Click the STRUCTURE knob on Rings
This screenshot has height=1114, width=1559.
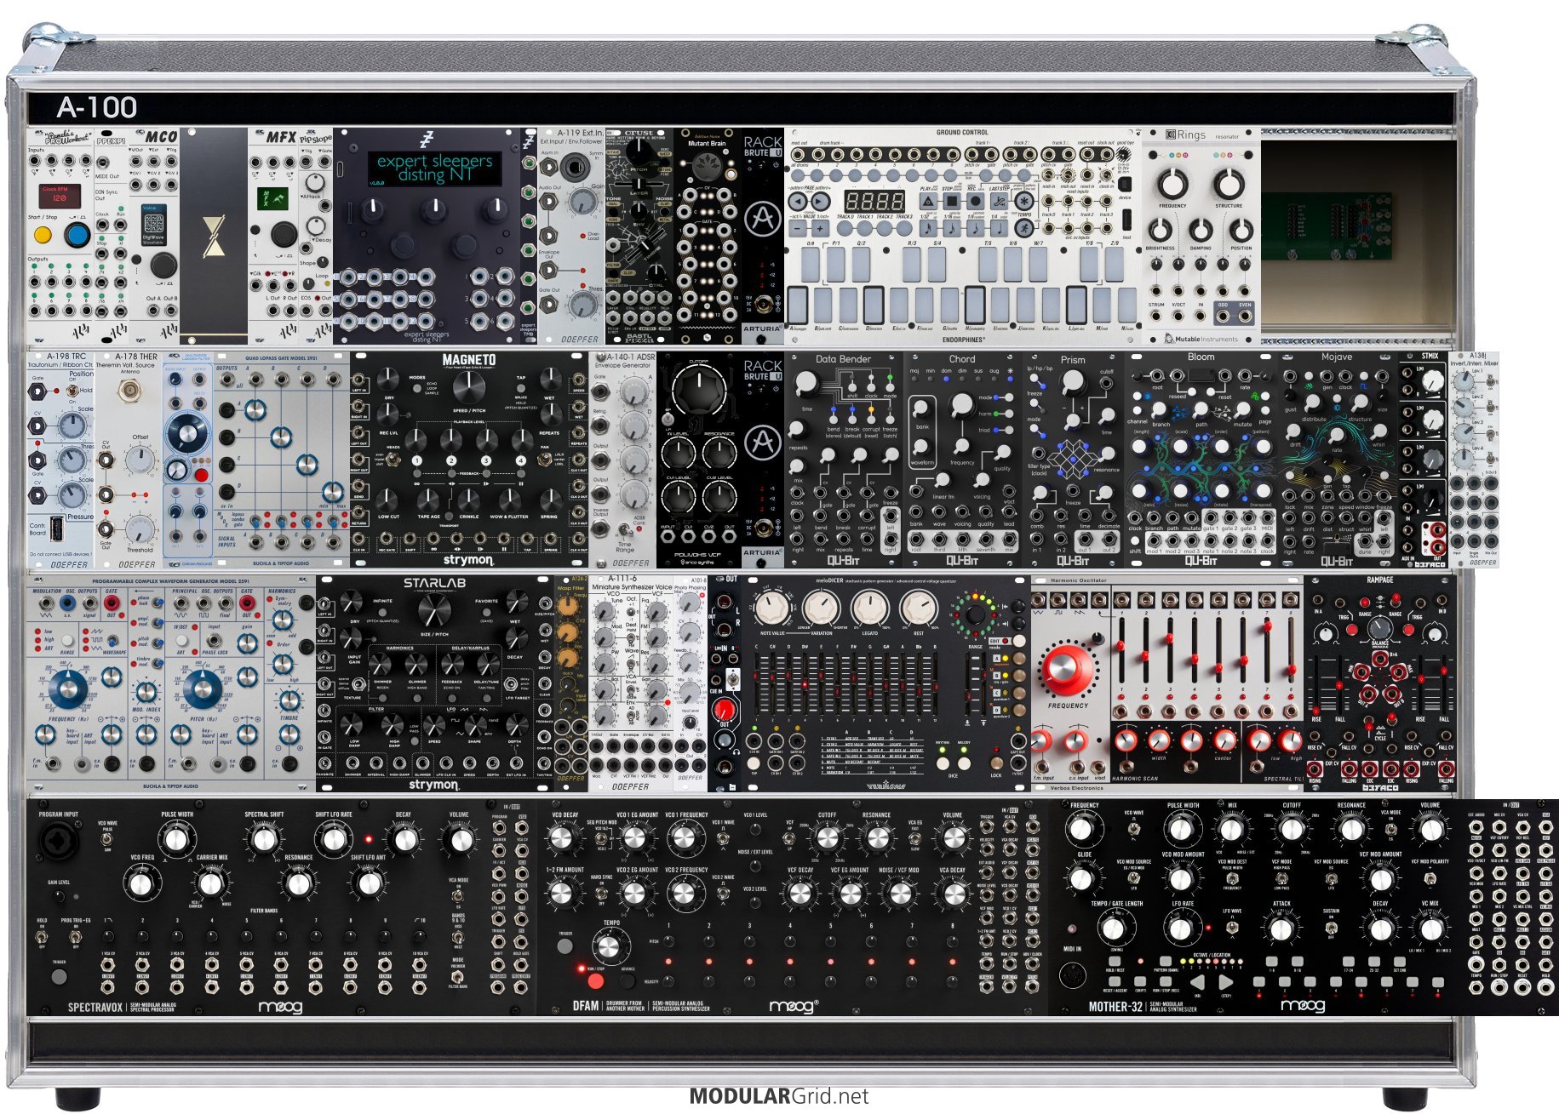point(1229,183)
